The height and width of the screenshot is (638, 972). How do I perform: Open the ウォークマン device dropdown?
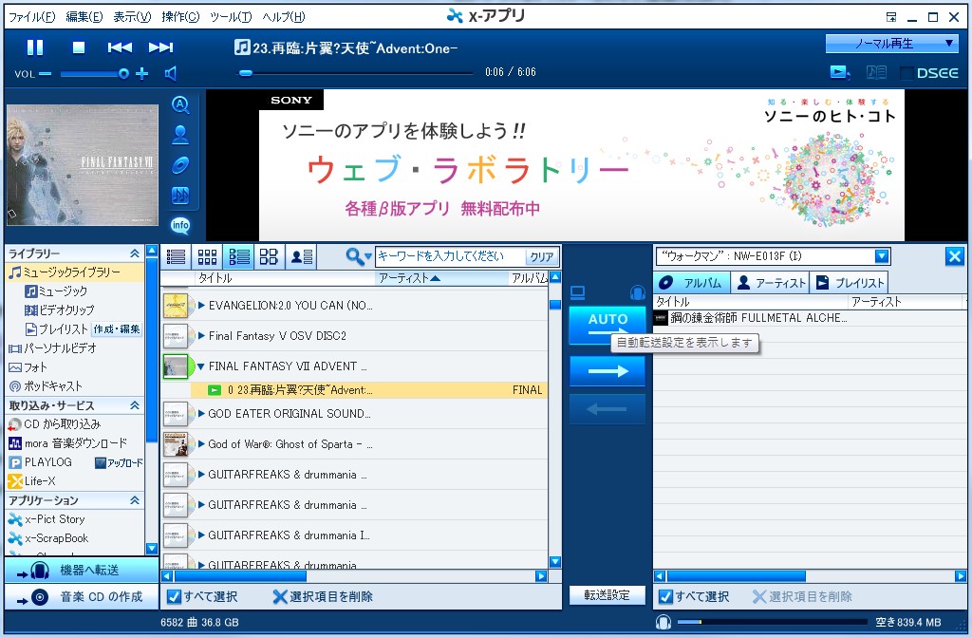coord(882,256)
